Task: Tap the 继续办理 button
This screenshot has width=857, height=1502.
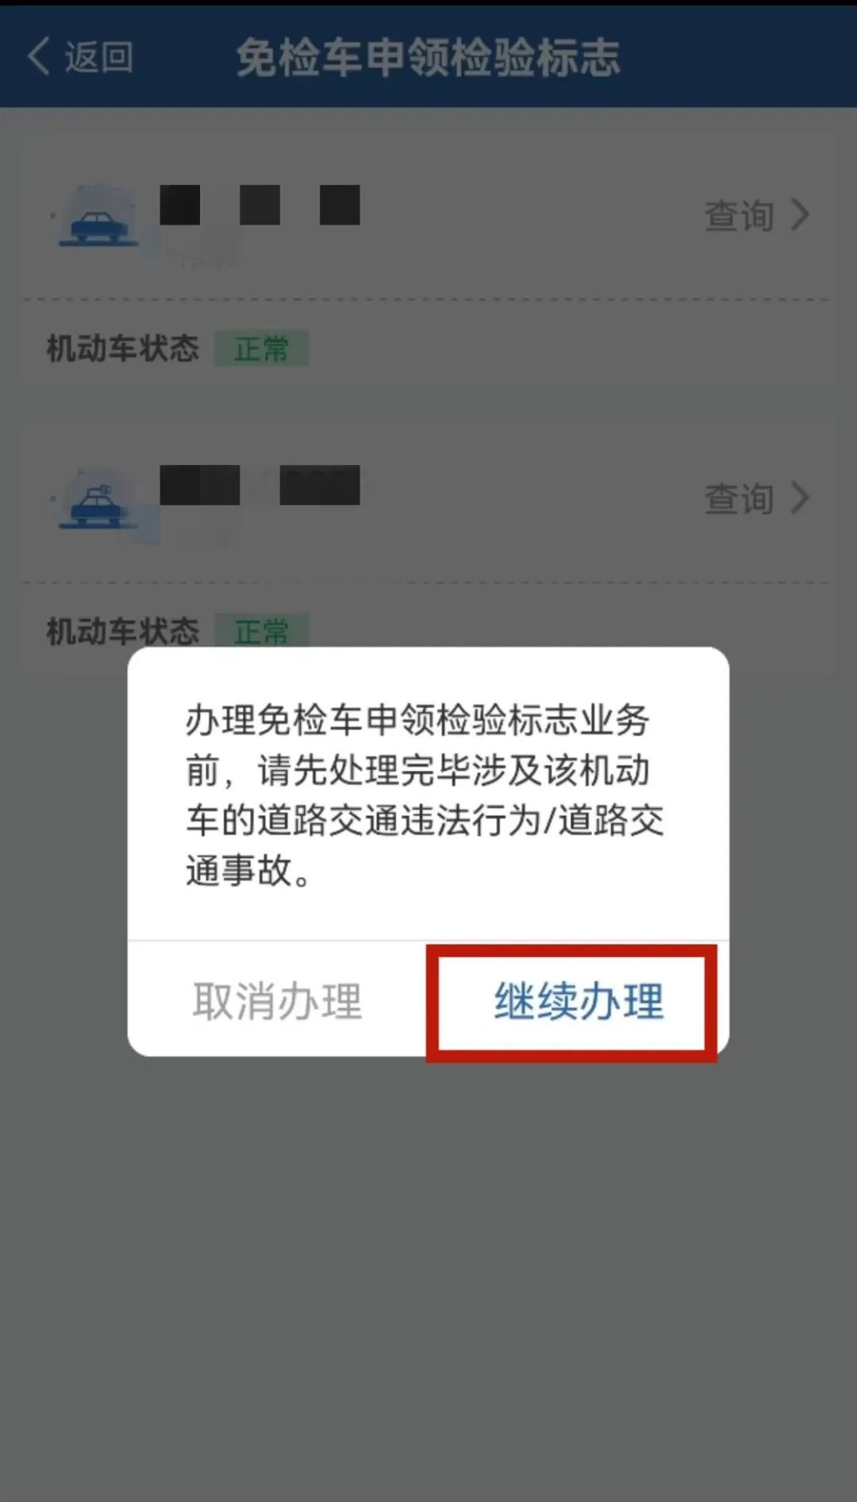Action: pos(578,1001)
